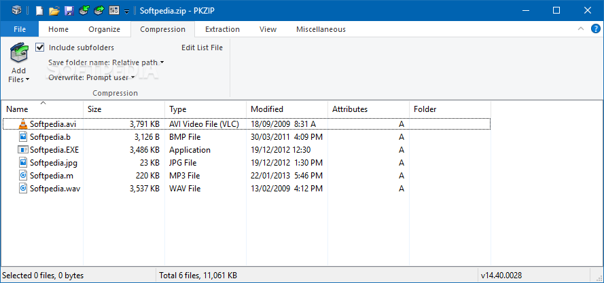Click the audio icon of Softpedia.m

pyautogui.click(x=23, y=176)
